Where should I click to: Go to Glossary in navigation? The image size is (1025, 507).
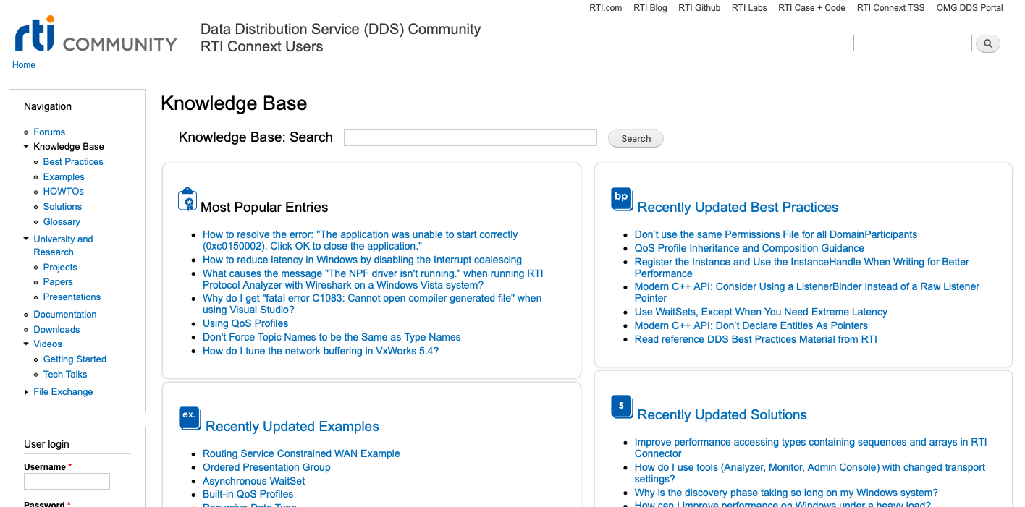click(x=62, y=222)
